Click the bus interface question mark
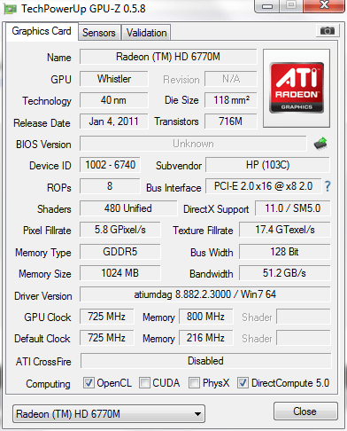The image size is (347, 431). click(x=328, y=186)
